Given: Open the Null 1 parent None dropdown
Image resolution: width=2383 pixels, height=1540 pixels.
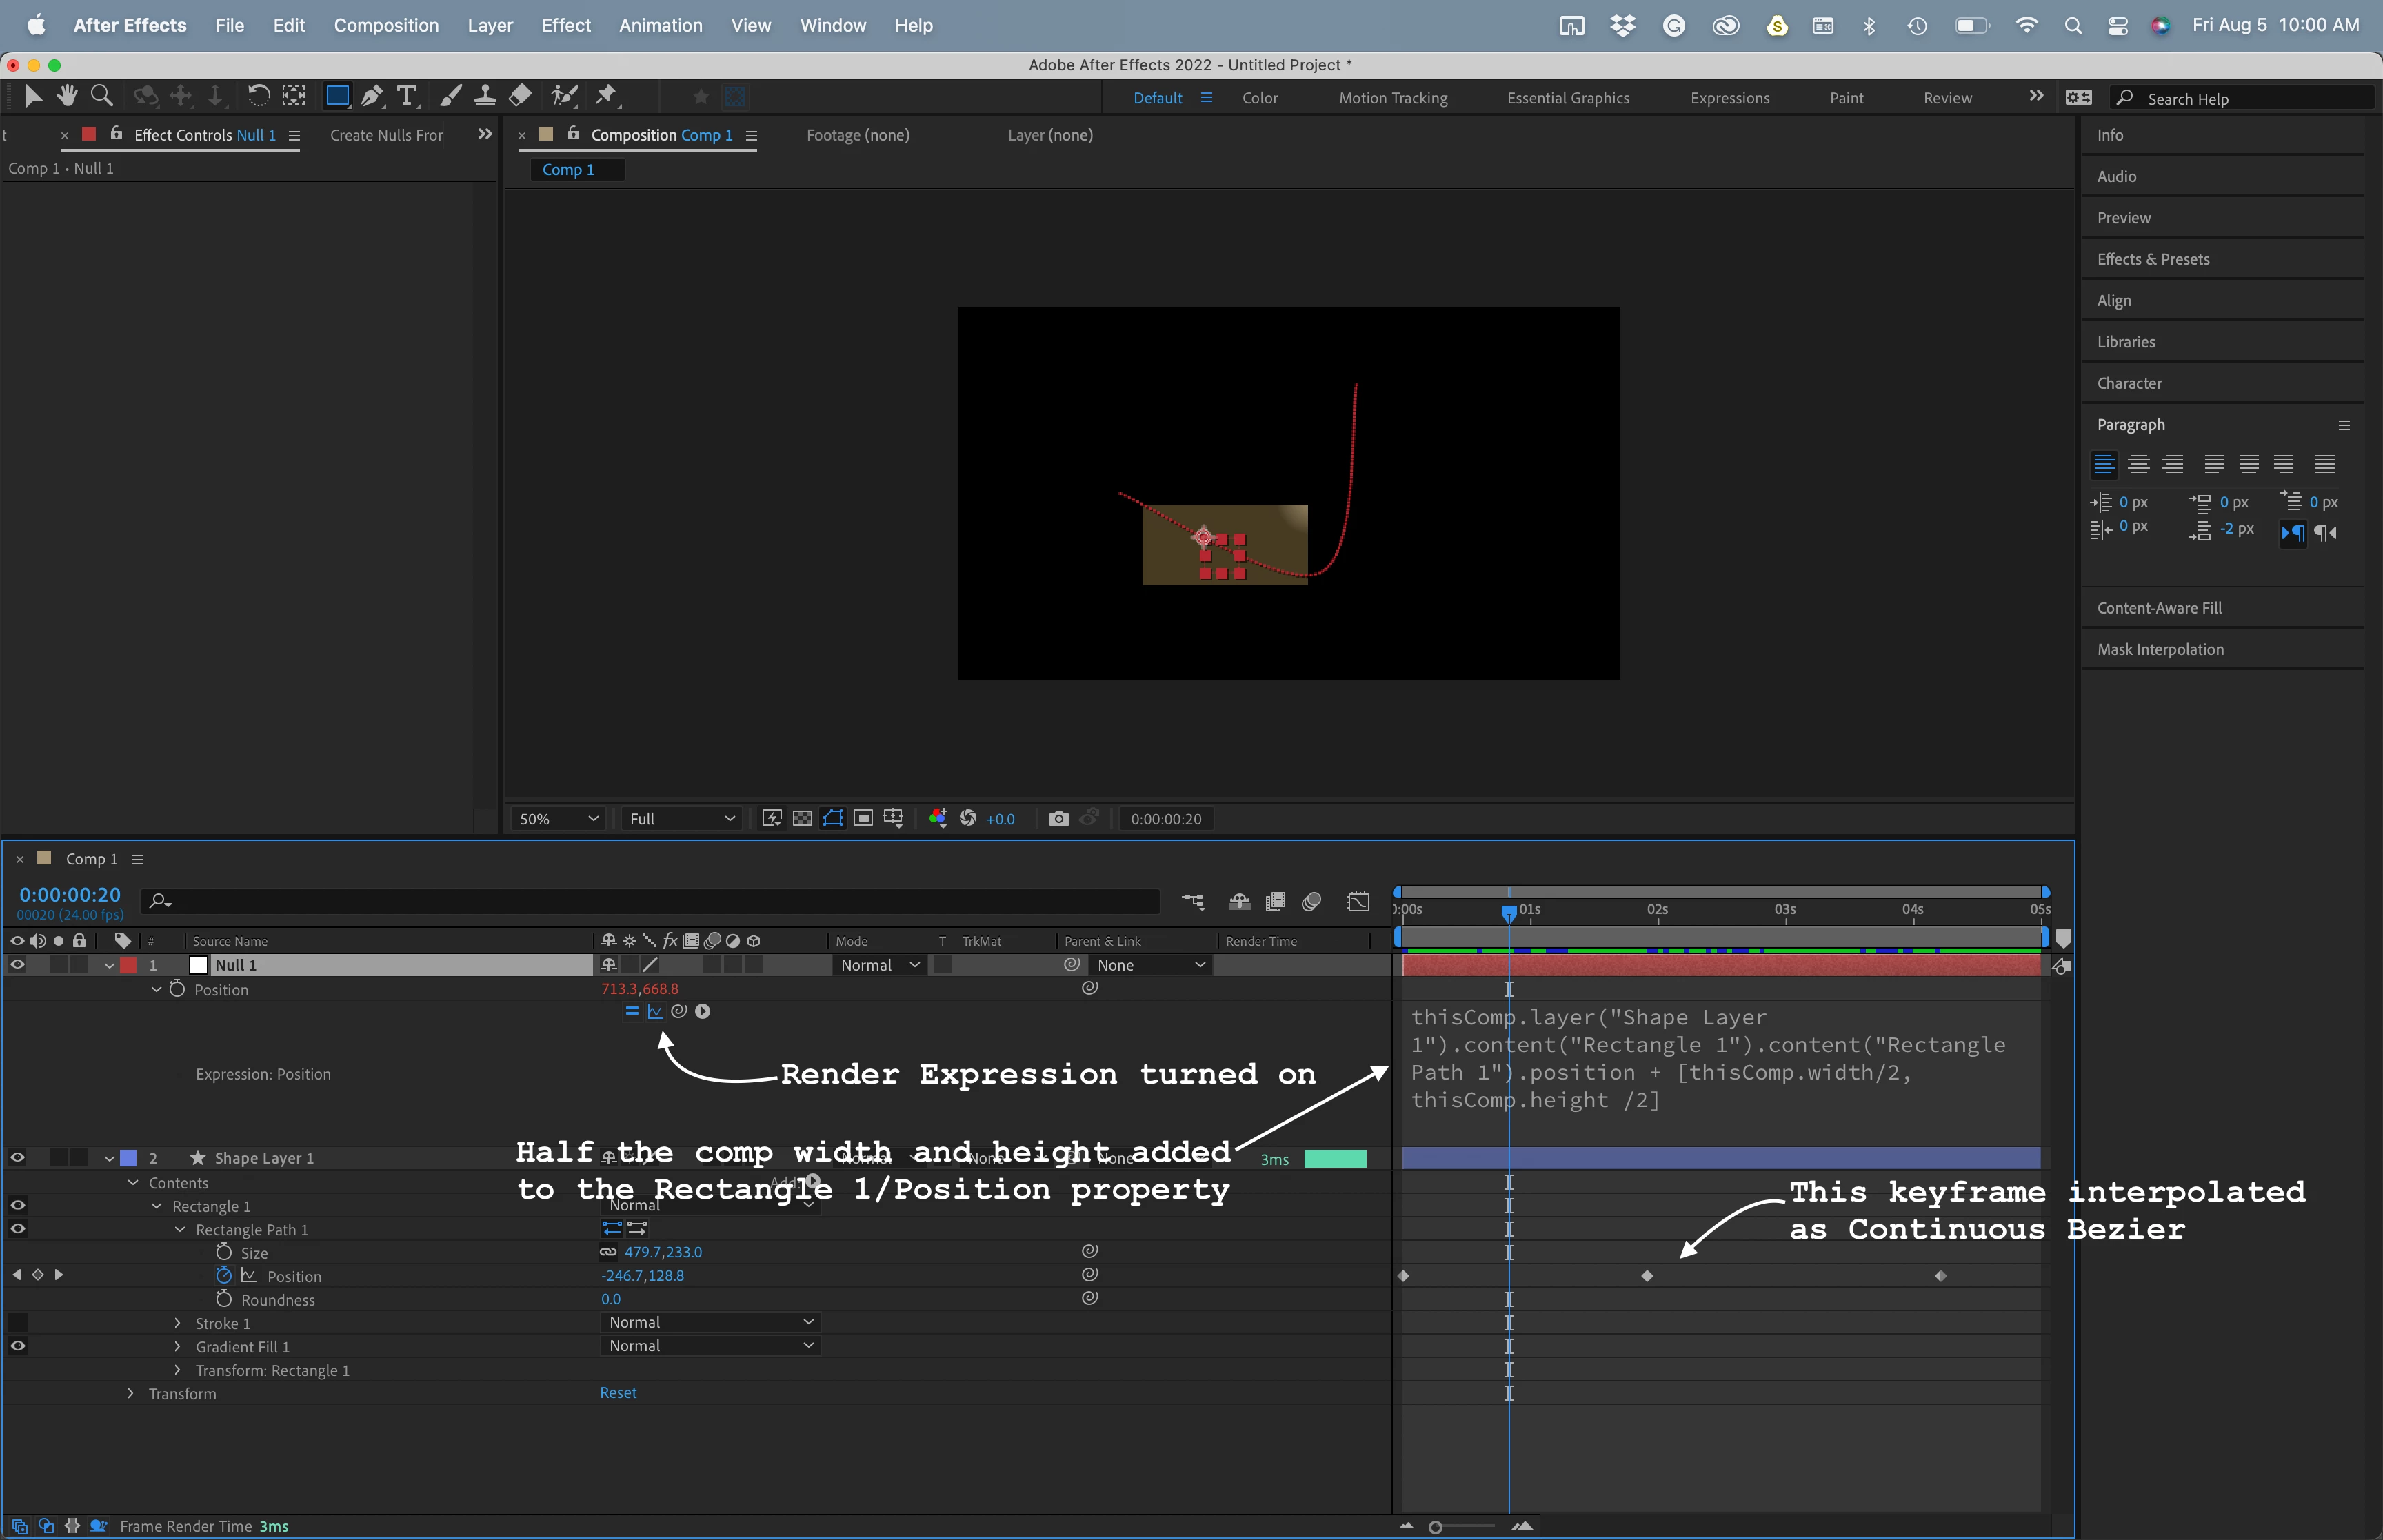Looking at the screenshot, I should pyautogui.click(x=1150, y=965).
